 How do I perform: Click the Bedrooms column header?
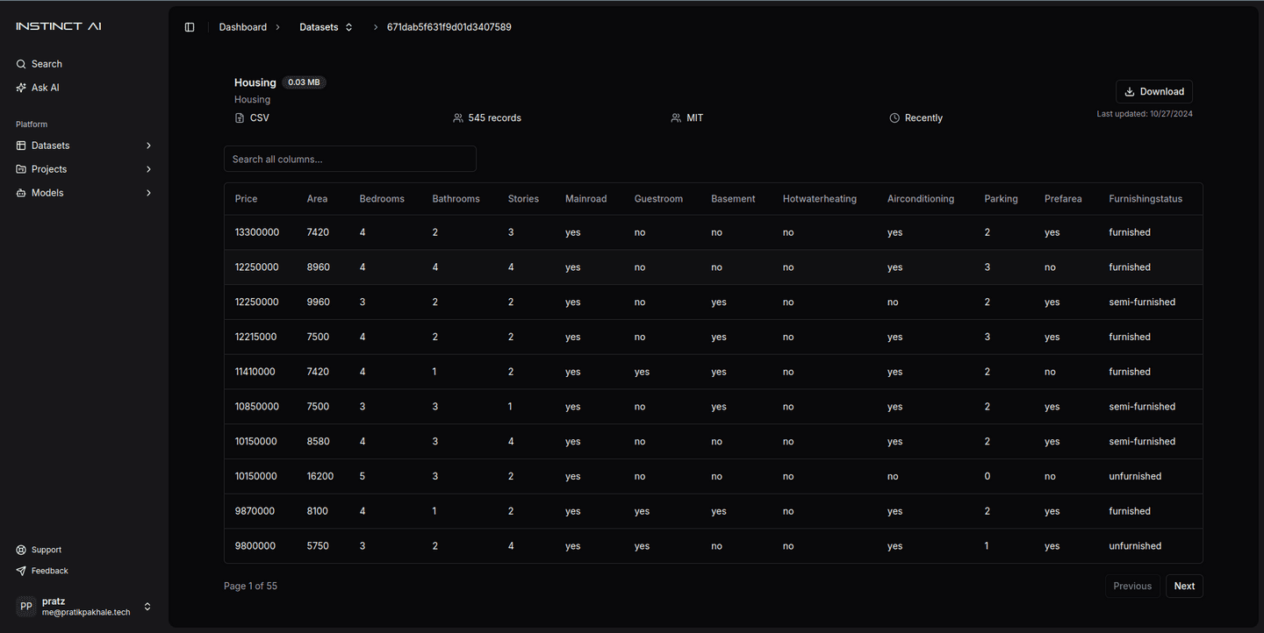[x=382, y=199]
